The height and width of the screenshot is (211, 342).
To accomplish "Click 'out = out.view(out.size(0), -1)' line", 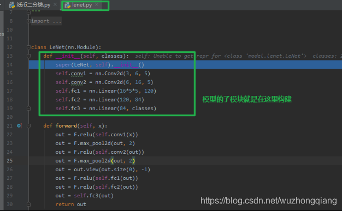I will 103,170.
